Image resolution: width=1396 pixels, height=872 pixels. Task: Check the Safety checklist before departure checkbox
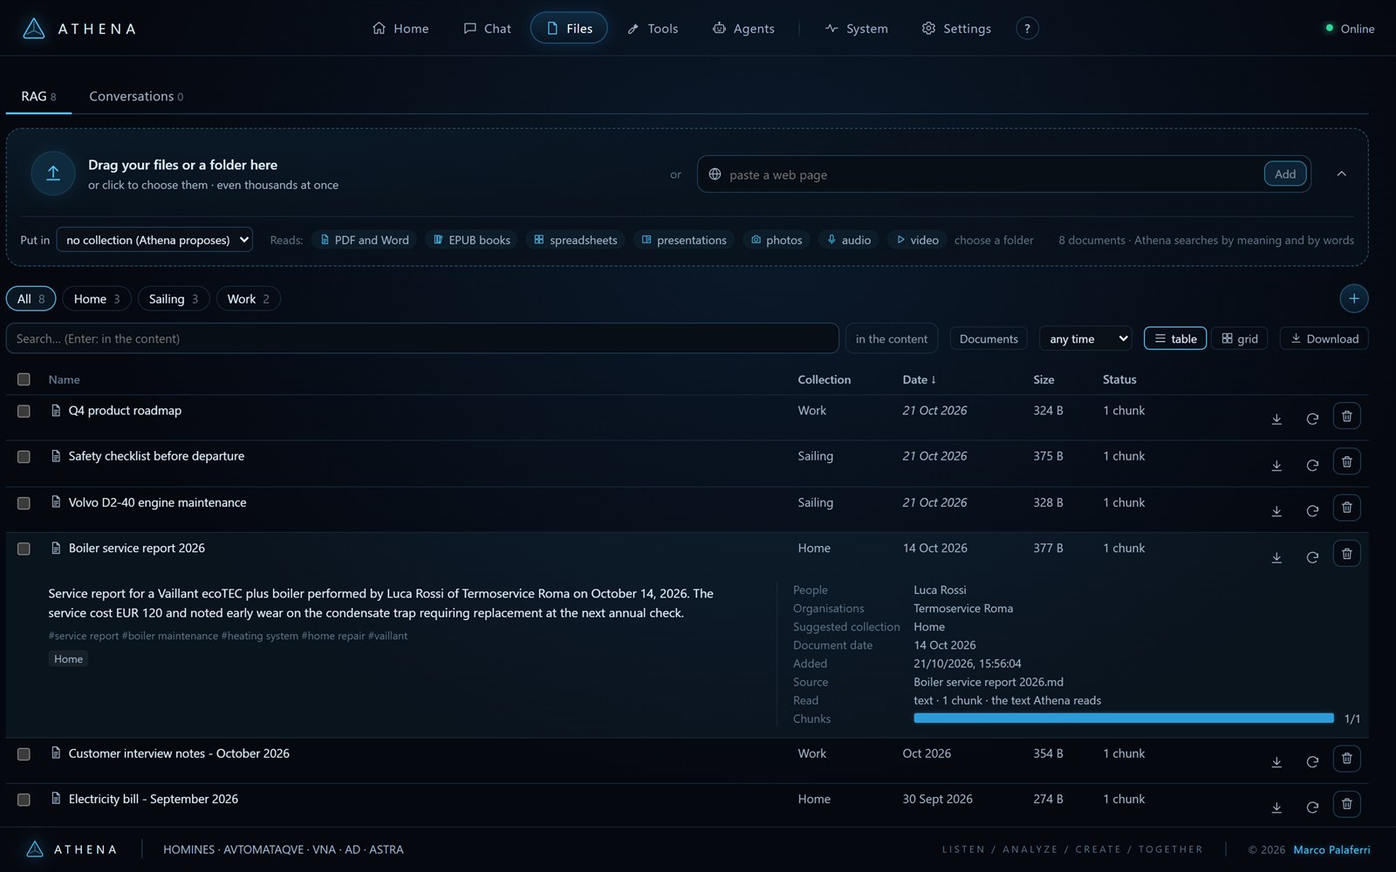click(x=24, y=456)
